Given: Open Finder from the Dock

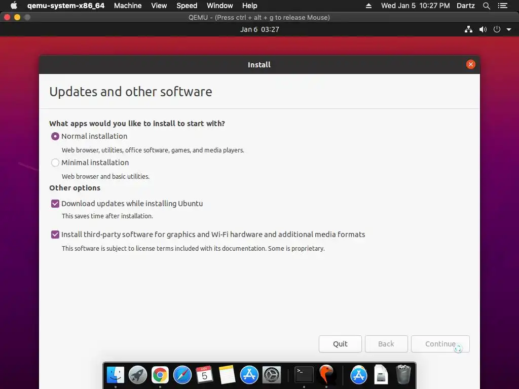Looking at the screenshot, I should click(116, 375).
